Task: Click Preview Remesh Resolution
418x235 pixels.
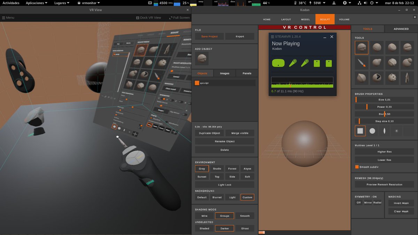Action: point(384,185)
